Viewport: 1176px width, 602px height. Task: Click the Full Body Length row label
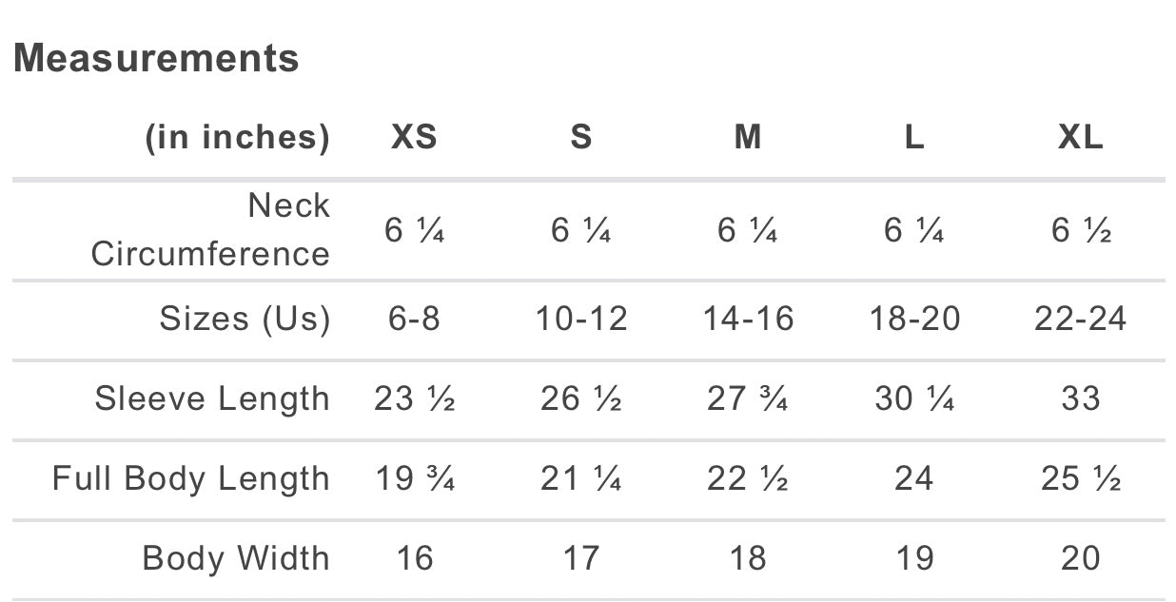pyautogui.click(x=190, y=478)
